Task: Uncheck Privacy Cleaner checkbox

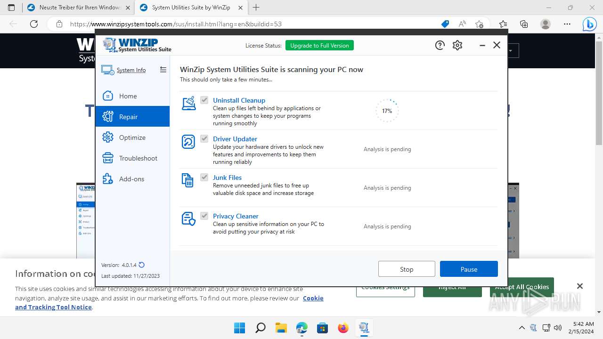Action: (x=204, y=216)
